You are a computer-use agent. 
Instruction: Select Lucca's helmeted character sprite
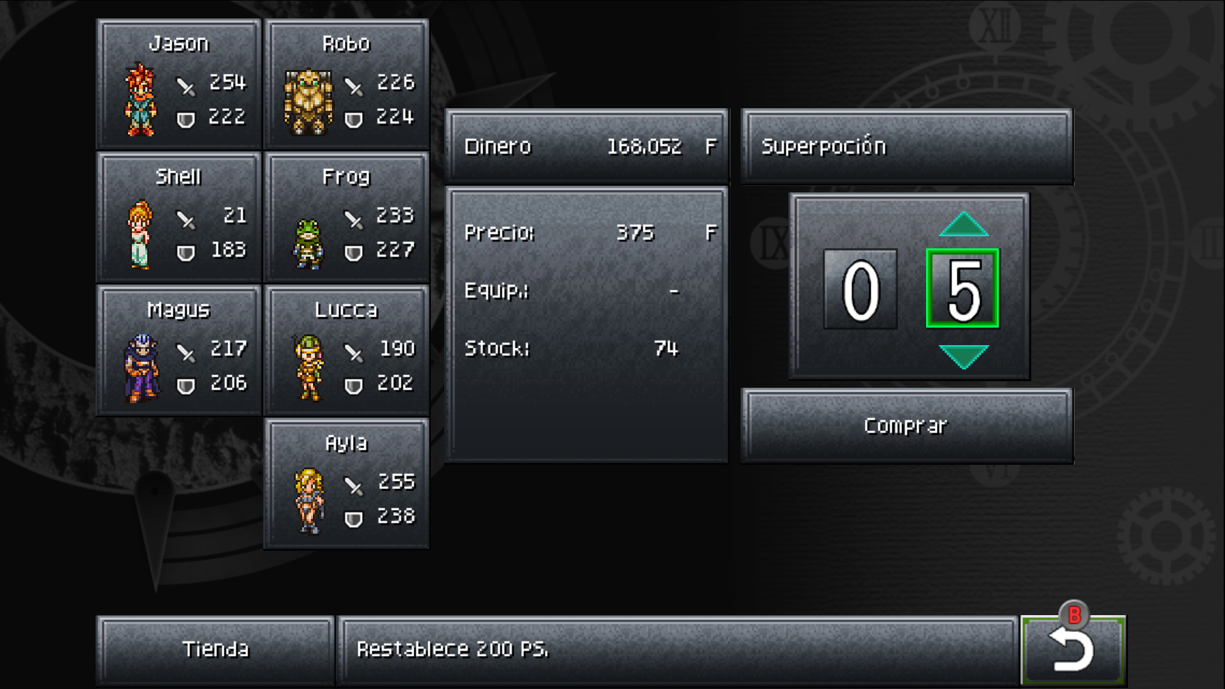click(x=308, y=367)
